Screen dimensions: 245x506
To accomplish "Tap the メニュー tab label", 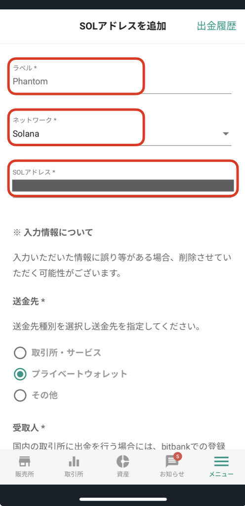I will coord(221,474).
